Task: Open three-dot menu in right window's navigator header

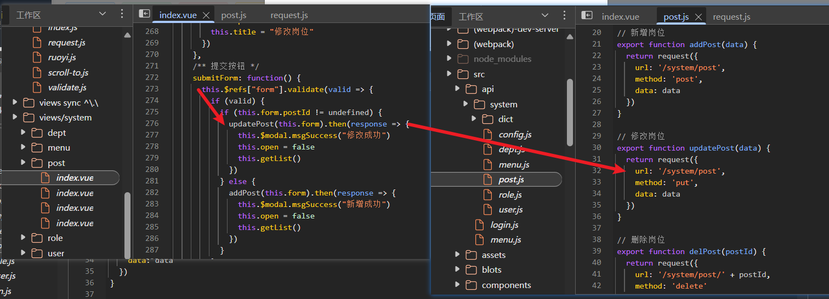Action: tap(564, 16)
